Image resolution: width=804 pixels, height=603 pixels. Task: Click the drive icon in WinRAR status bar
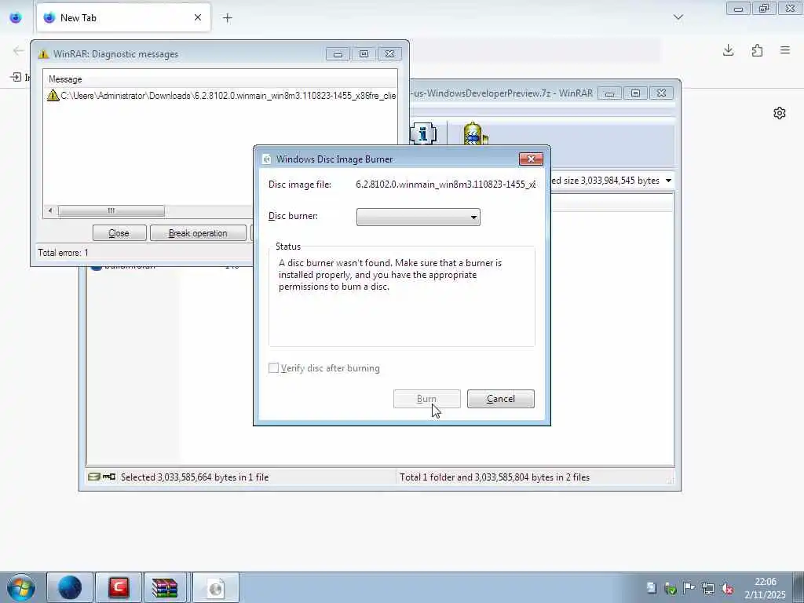coord(94,477)
